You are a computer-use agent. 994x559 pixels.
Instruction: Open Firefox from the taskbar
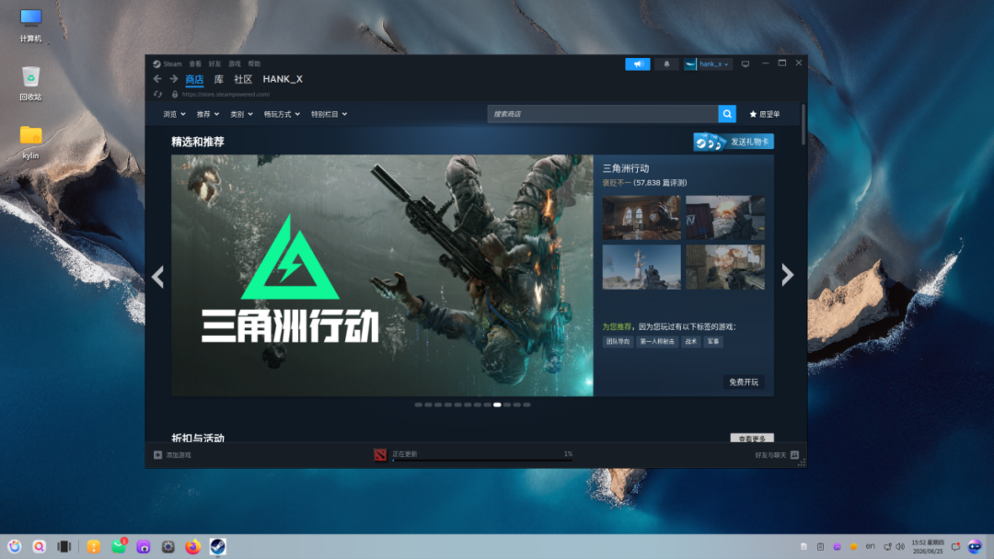tap(192, 546)
